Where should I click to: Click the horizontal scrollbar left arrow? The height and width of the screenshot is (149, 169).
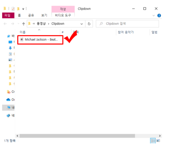tap(17, 136)
